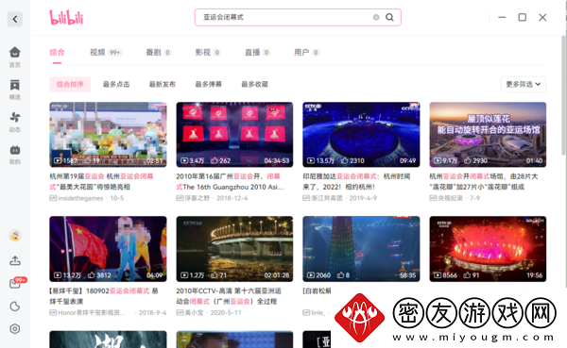Sort results by 最多弹幕
This screenshot has height=348, width=567.
coord(208,84)
